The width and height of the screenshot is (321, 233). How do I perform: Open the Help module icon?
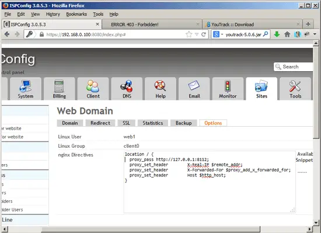160,89
